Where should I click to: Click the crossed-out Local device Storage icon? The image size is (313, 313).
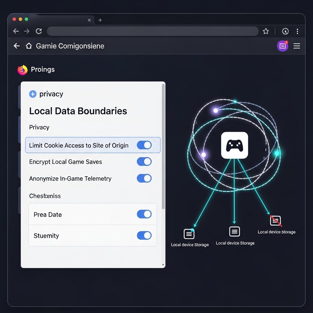click(x=275, y=220)
